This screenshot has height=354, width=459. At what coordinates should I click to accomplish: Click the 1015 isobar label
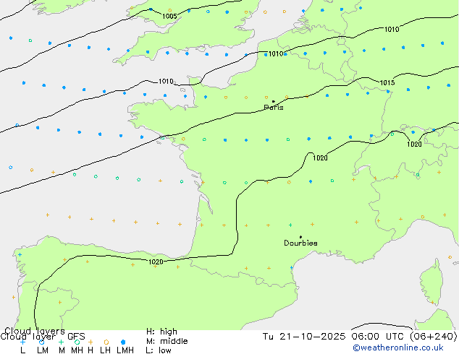click(x=387, y=82)
